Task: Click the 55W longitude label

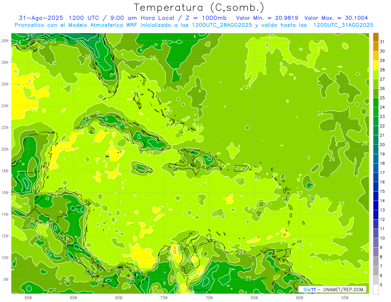Action: click(345, 298)
